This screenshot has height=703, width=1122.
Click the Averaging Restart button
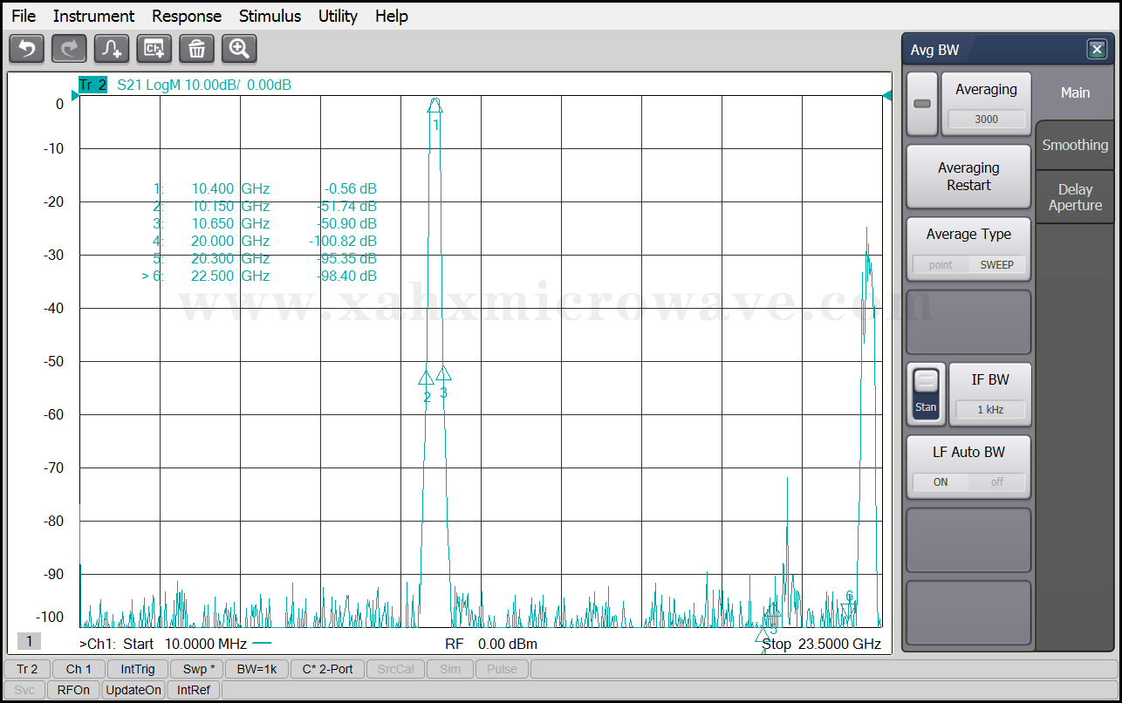pyautogui.click(x=968, y=176)
